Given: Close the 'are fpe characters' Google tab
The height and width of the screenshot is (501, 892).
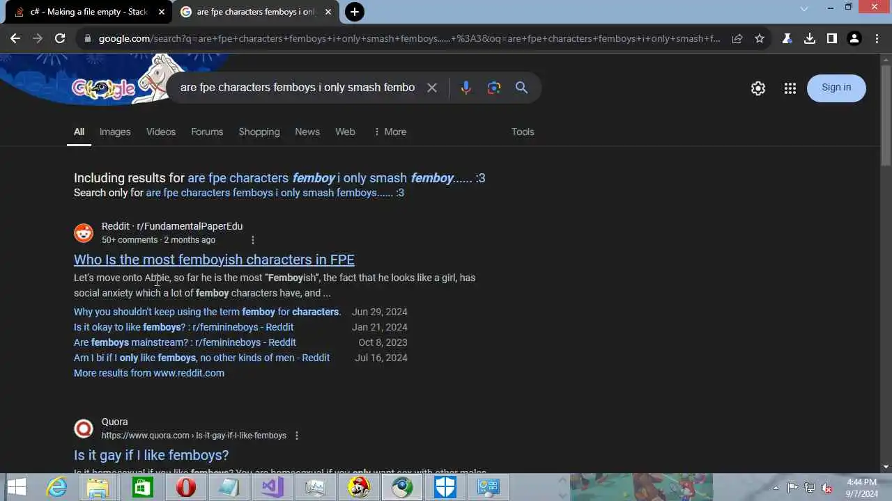Looking at the screenshot, I should 328,12.
